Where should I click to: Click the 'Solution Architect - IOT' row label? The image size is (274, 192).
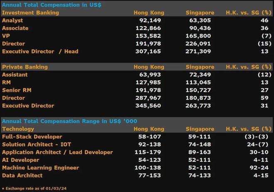pos(37,145)
